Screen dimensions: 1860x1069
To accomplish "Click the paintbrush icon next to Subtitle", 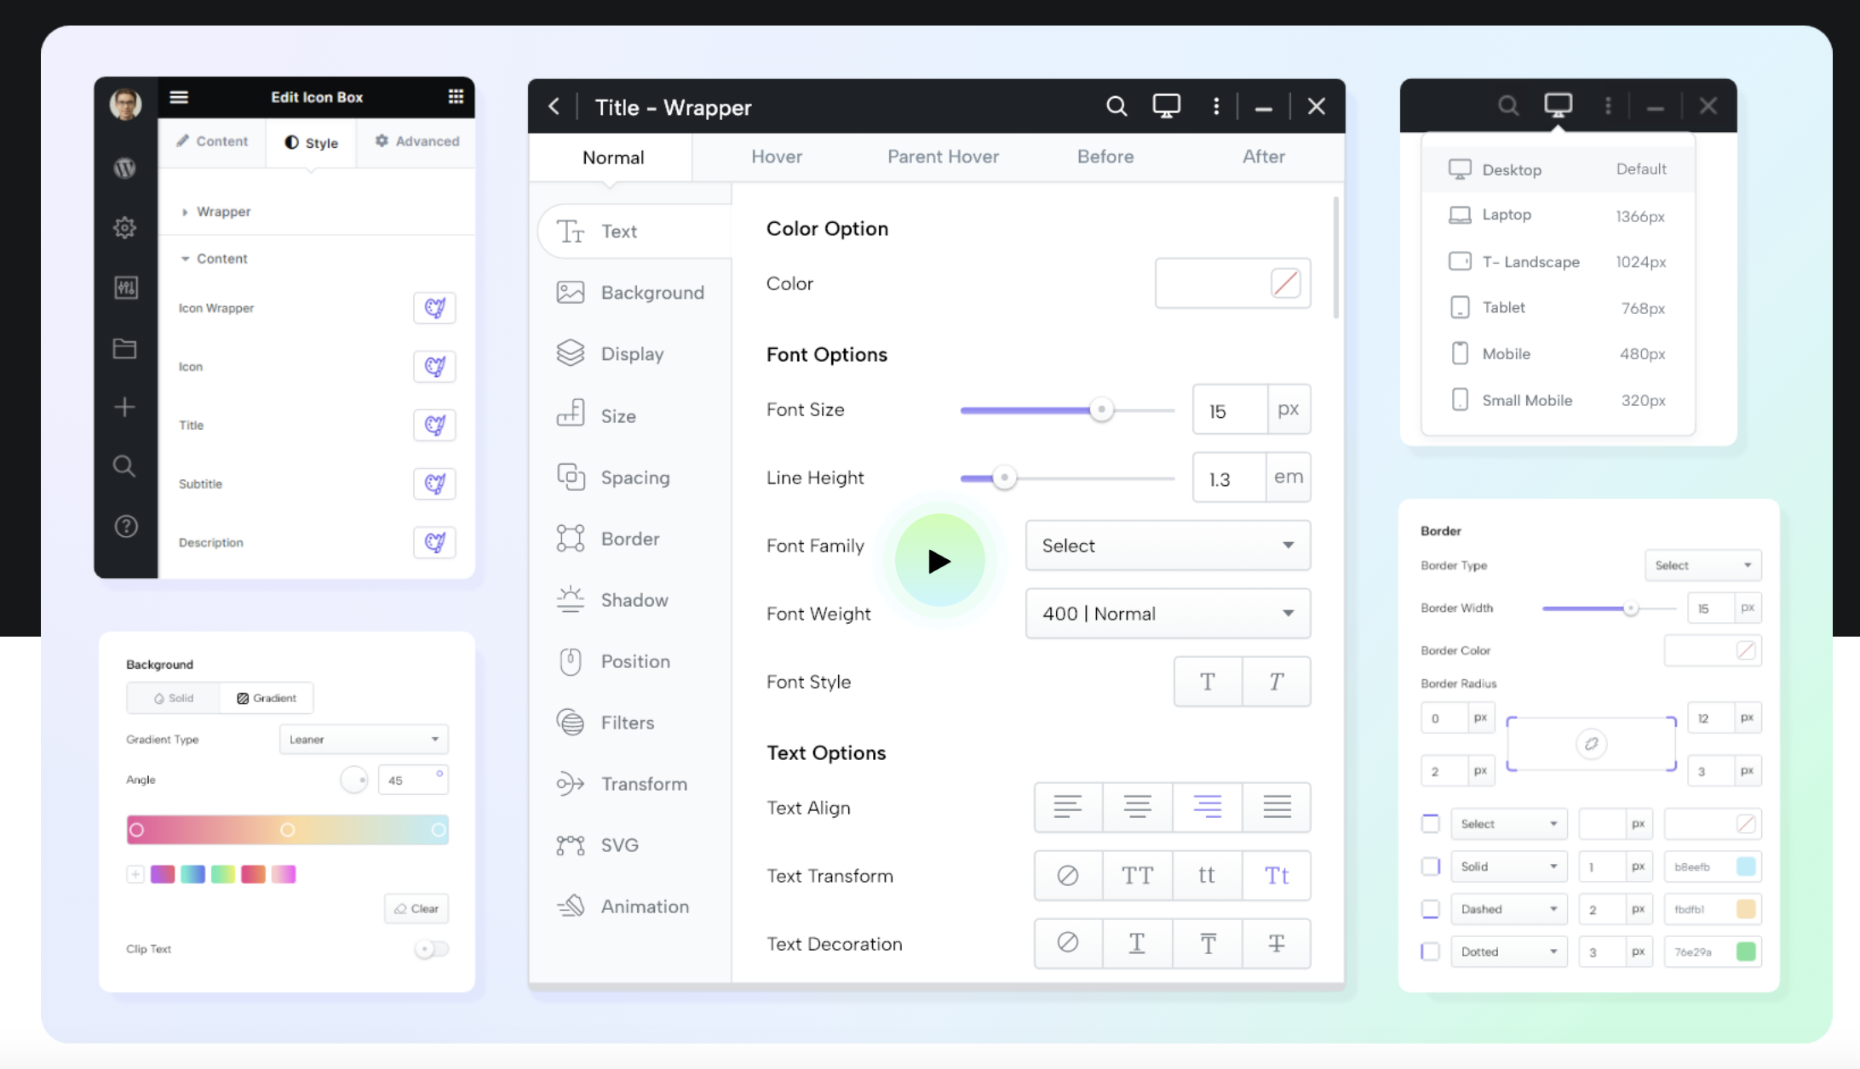I will tap(434, 483).
